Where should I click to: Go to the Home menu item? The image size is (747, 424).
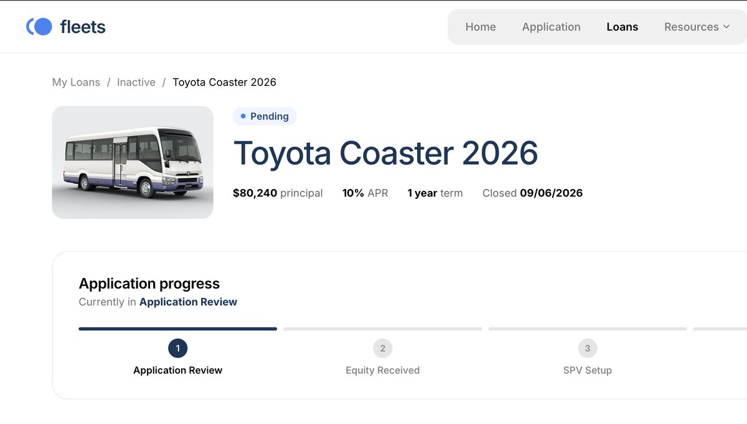point(481,27)
